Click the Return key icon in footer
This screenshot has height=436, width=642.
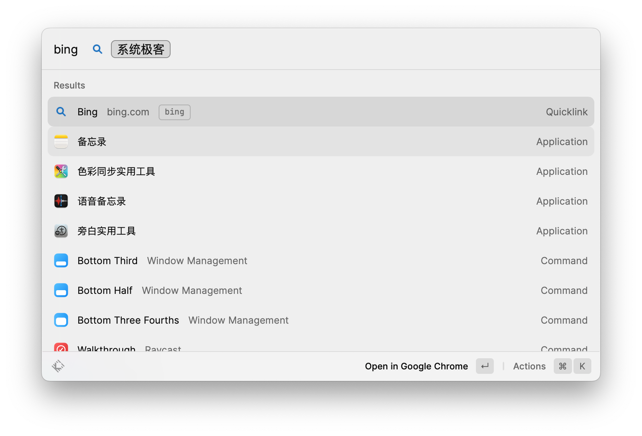[x=485, y=366]
